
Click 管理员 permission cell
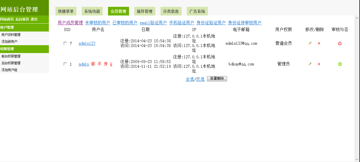point(284,64)
